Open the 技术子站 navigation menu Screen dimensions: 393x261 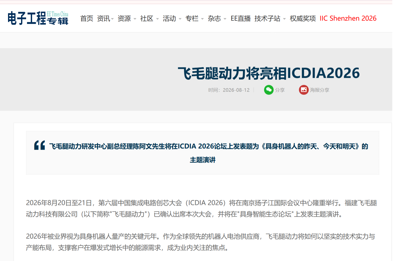click(x=267, y=19)
